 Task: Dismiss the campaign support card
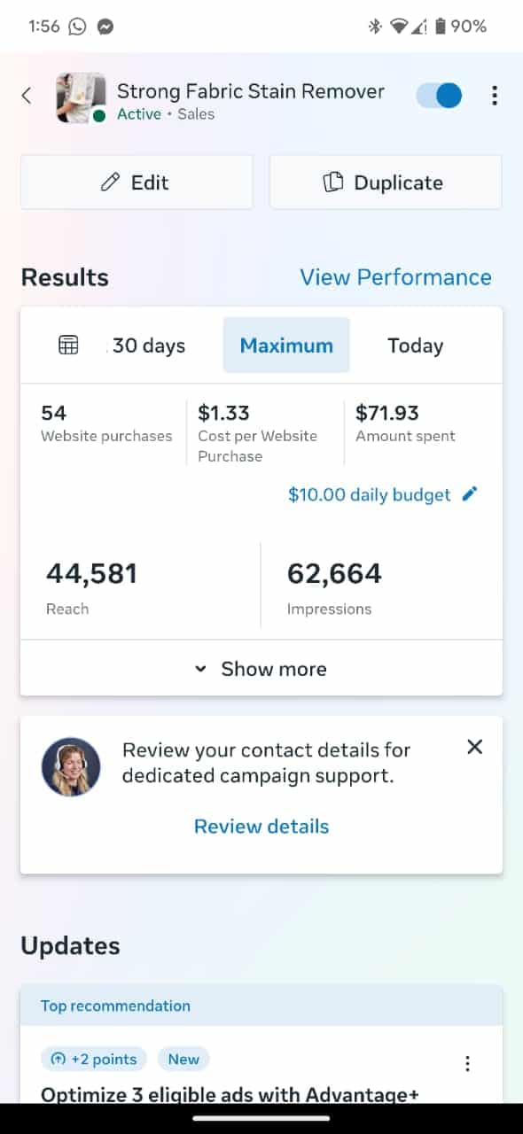point(475,747)
